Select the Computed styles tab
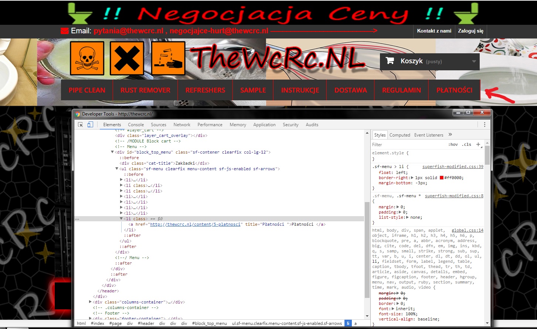Image resolution: width=537 pixels, height=329 pixels. pyautogui.click(x=400, y=135)
